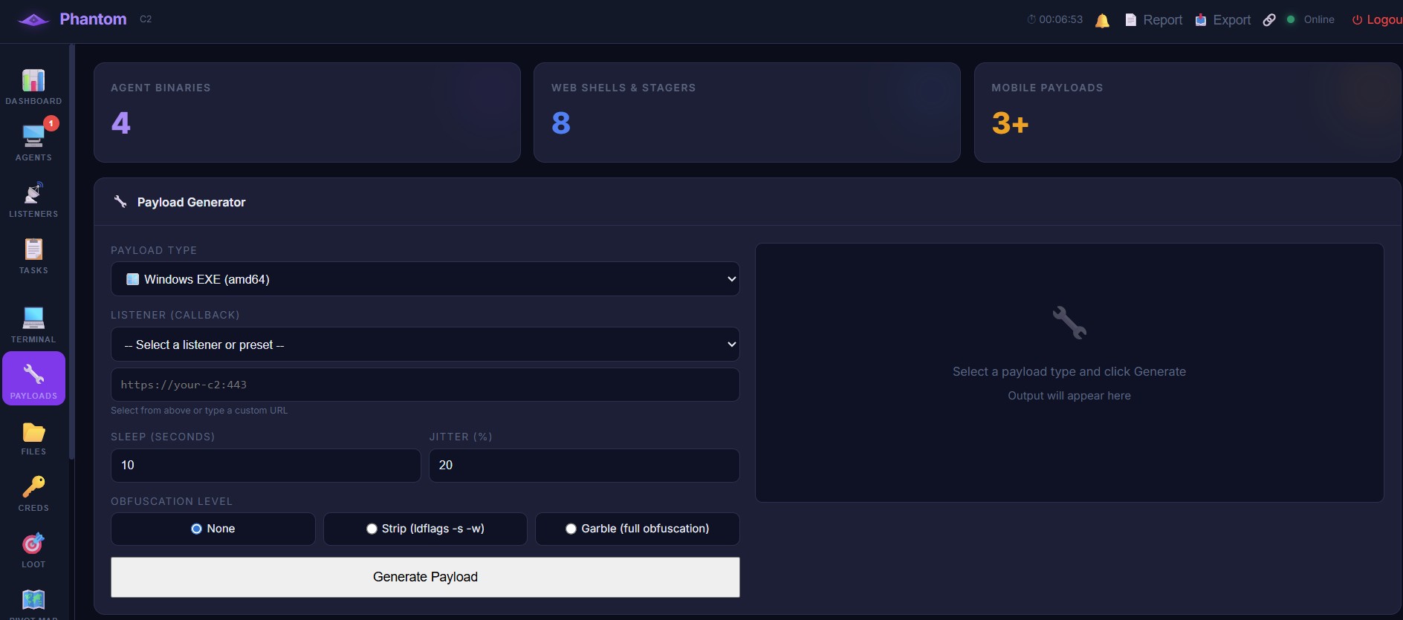
Task: Click the Export label in the top bar
Action: 1231,20
